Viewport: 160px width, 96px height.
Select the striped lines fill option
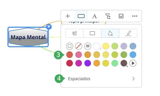(88, 46)
